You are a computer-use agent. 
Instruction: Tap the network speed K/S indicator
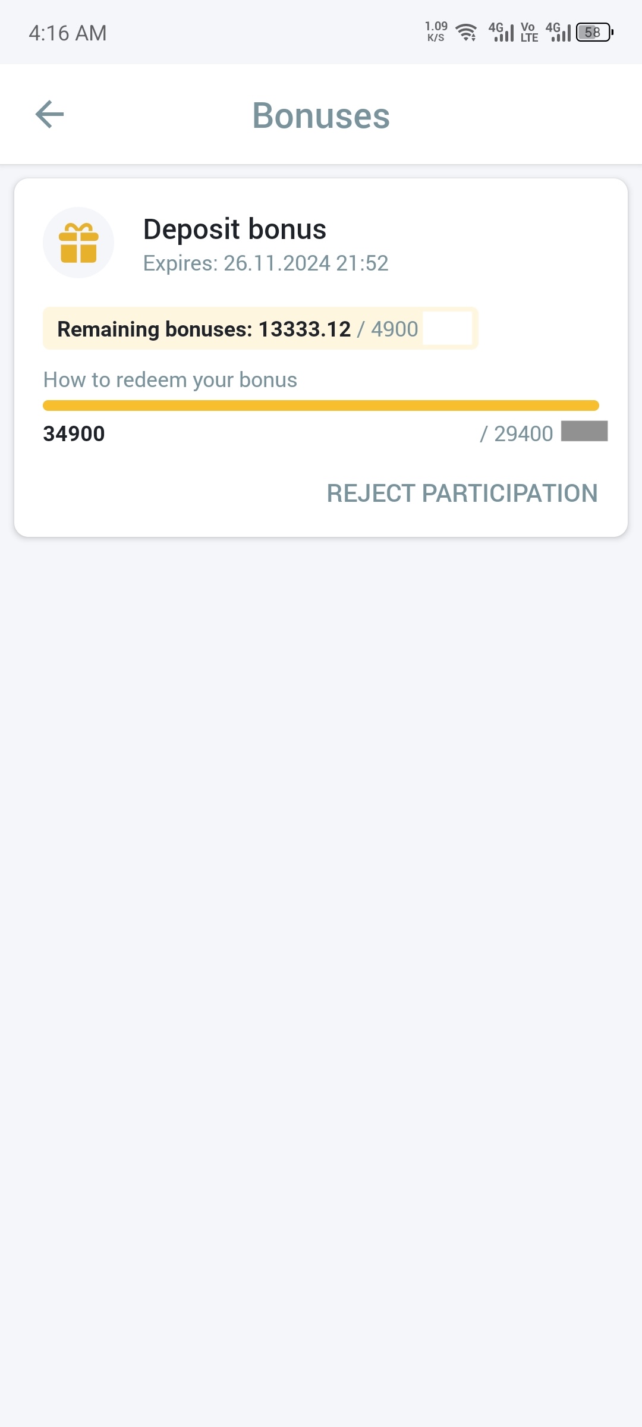point(436,32)
